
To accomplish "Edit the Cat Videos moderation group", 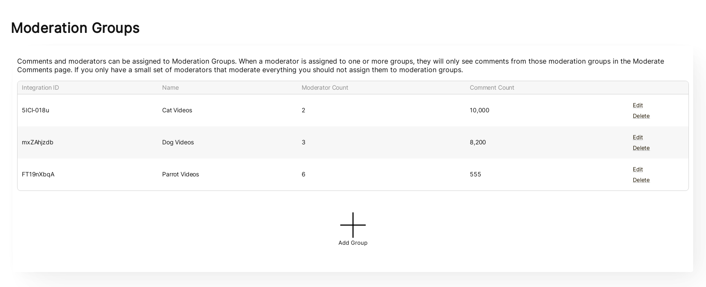I will 638,105.
